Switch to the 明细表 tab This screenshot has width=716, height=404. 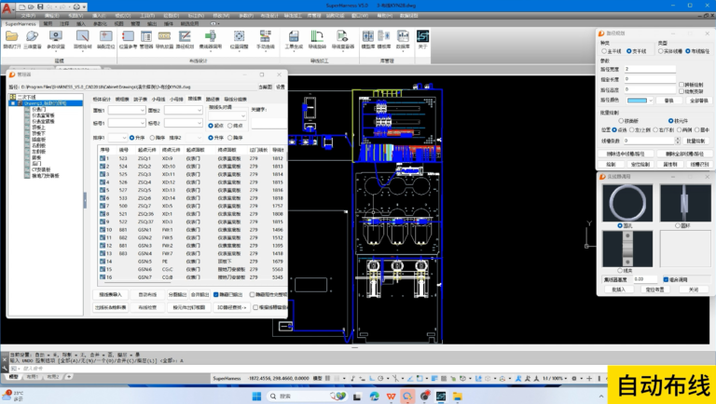(122, 99)
